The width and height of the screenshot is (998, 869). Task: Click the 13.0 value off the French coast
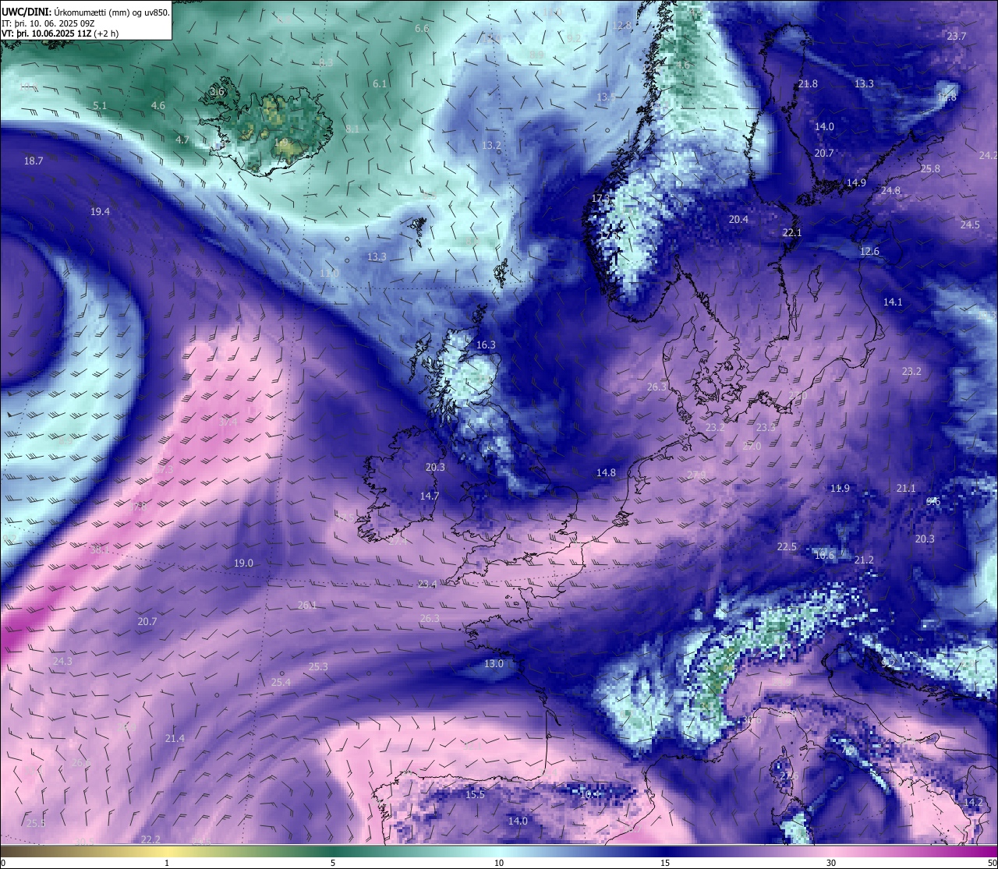[494, 663]
